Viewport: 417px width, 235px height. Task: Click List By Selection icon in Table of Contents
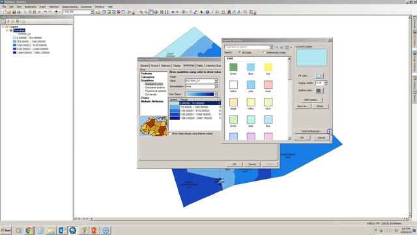tap(18, 22)
